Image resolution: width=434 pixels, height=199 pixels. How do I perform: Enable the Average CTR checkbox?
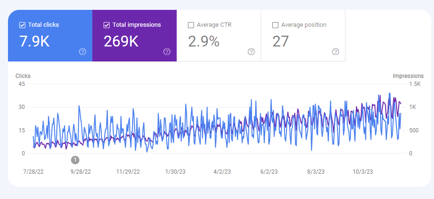191,25
